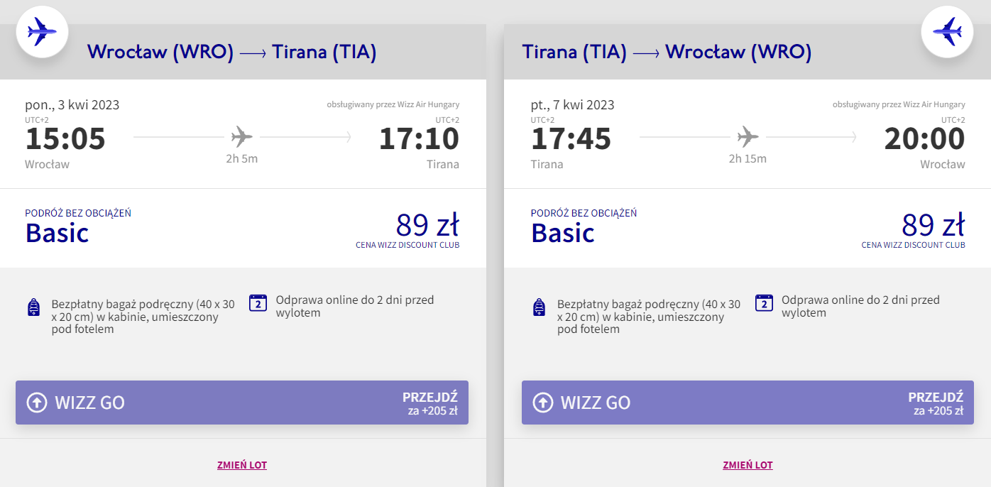Select the Basic fare on return flight
The width and height of the screenshot is (991, 487).
pyautogui.click(x=563, y=233)
